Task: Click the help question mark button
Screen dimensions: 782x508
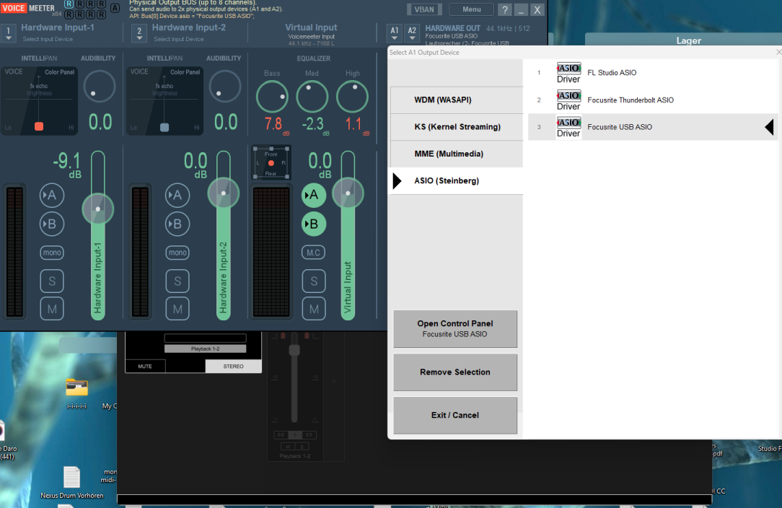Action: point(504,9)
